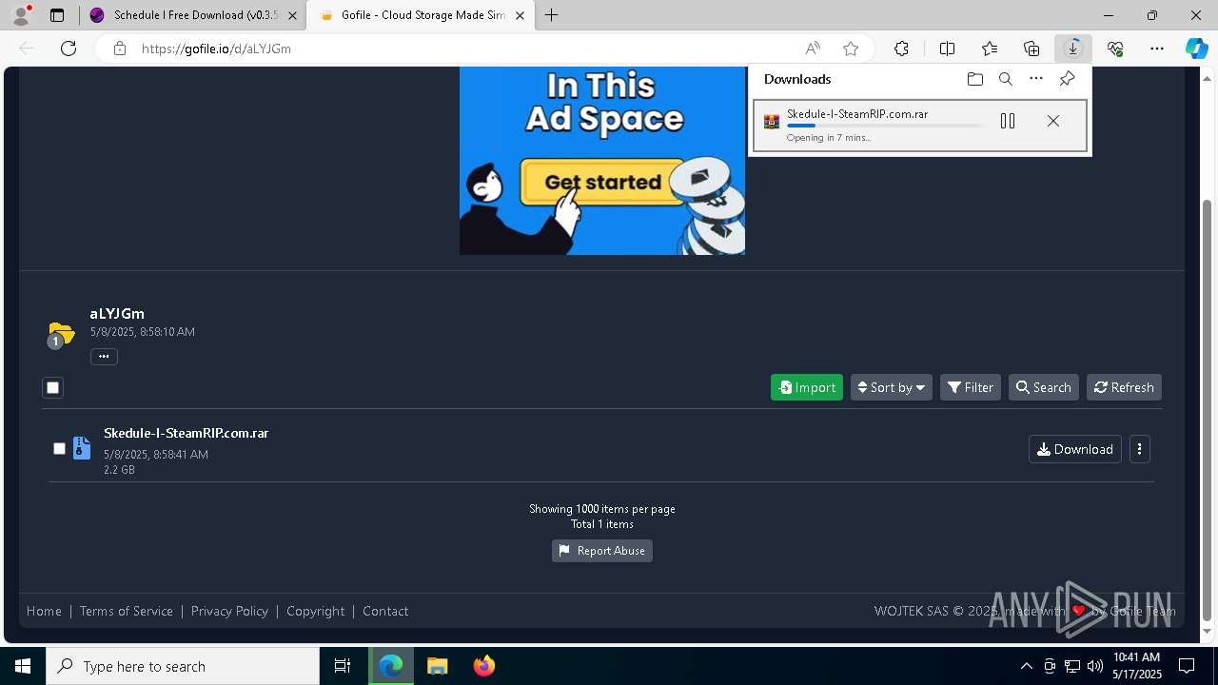
Task: Click the Import button
Action: coord(807,387)
